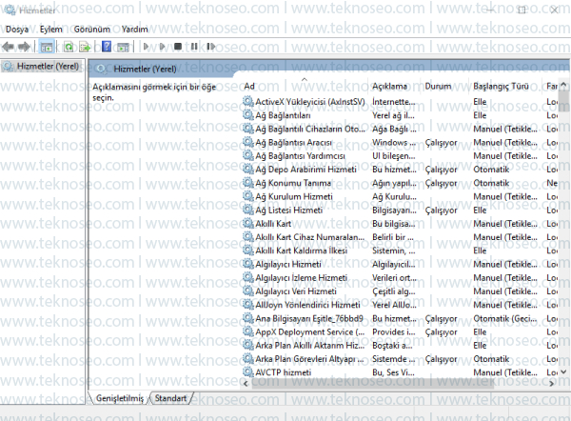Click the scroll down arrow of list

point(563,372)
